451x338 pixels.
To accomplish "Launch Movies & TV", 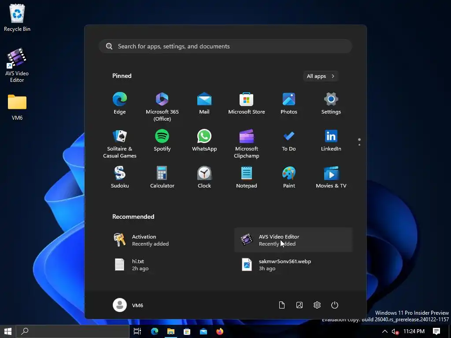I will click(x=331, y=177).
